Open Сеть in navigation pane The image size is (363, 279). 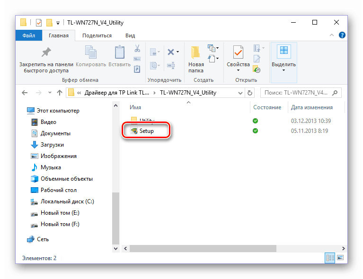pyautogui.click(x=37, y=239)
